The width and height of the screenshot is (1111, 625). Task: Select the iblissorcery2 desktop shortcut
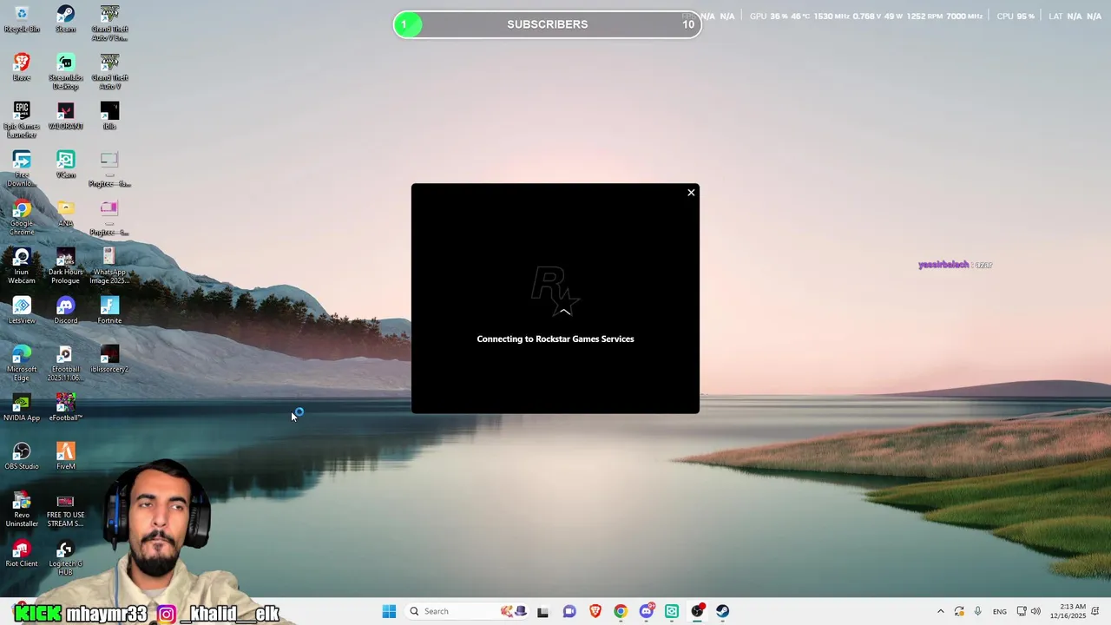coord(109,360)
